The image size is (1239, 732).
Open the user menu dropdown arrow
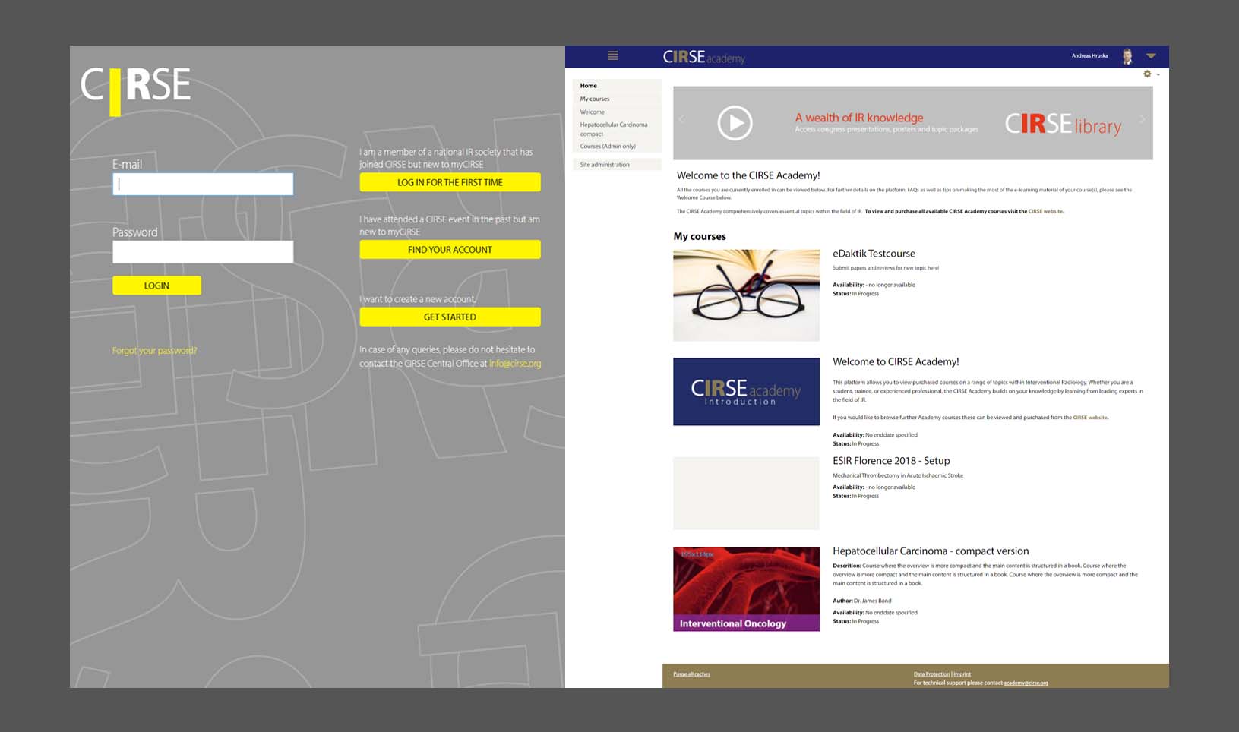click(x=1151, y=55)
